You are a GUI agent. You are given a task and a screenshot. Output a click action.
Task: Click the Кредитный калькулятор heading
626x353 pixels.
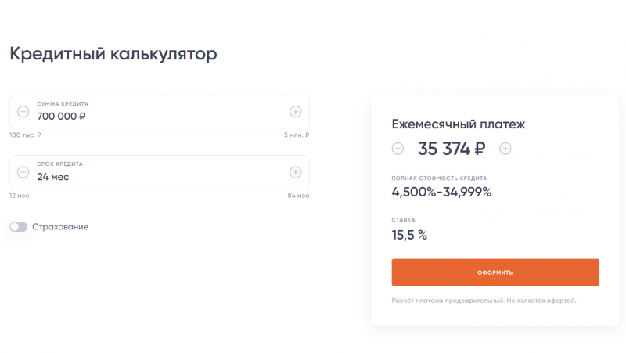coord(113,54)
